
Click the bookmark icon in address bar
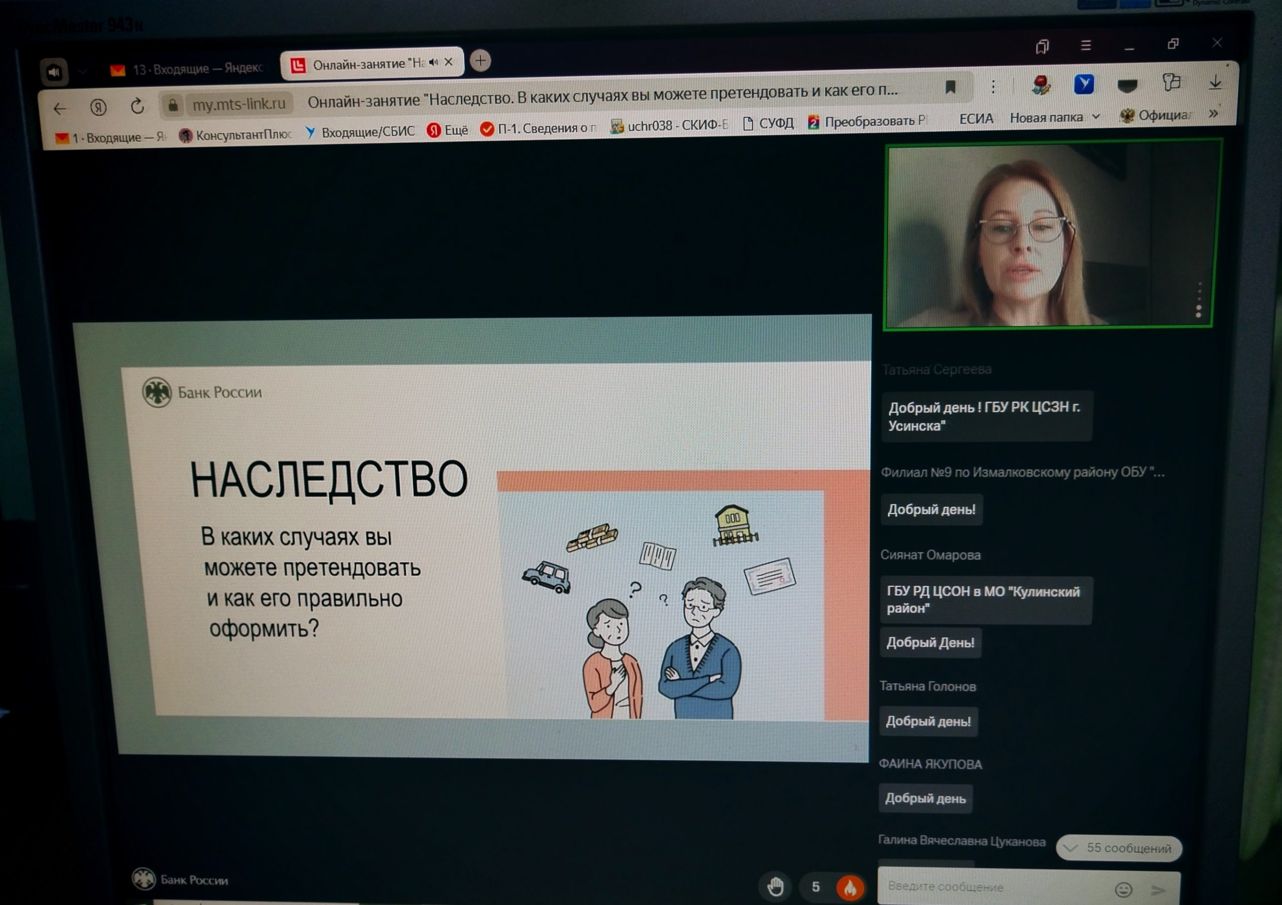[x=950, y=87]
